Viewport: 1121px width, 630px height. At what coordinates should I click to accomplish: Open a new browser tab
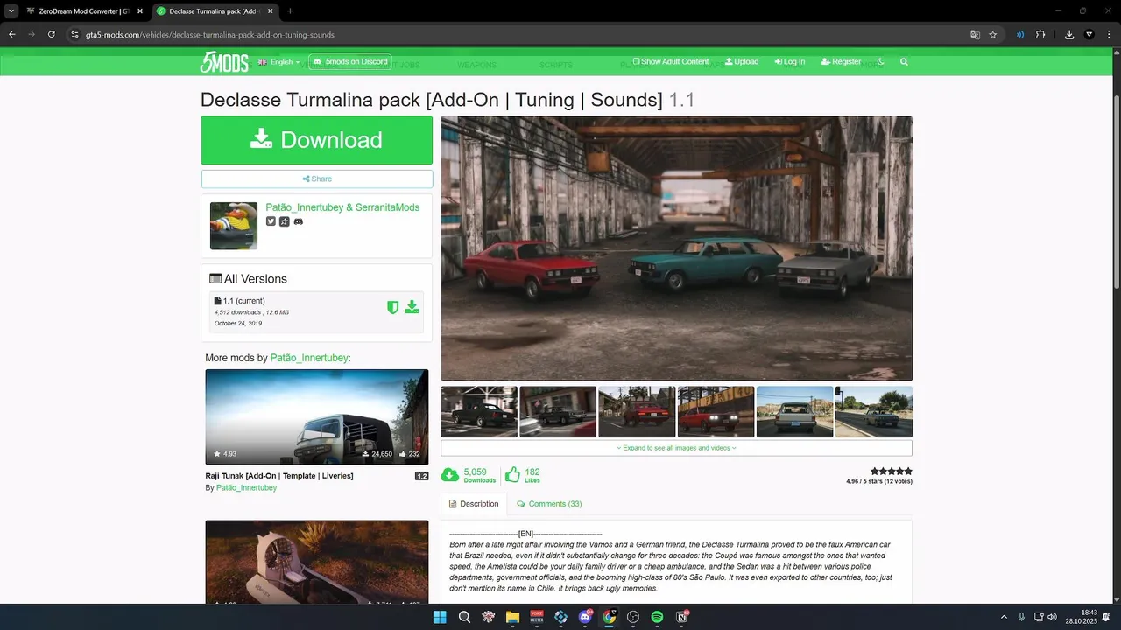pyautogui.click(x=290, y=11)
